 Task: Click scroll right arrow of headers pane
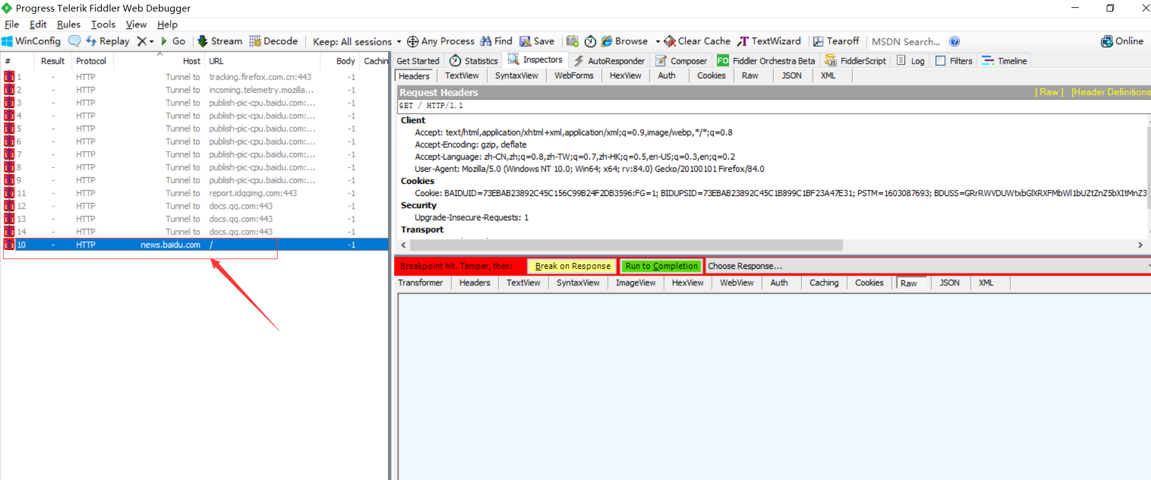click(x=1140, y=245)
